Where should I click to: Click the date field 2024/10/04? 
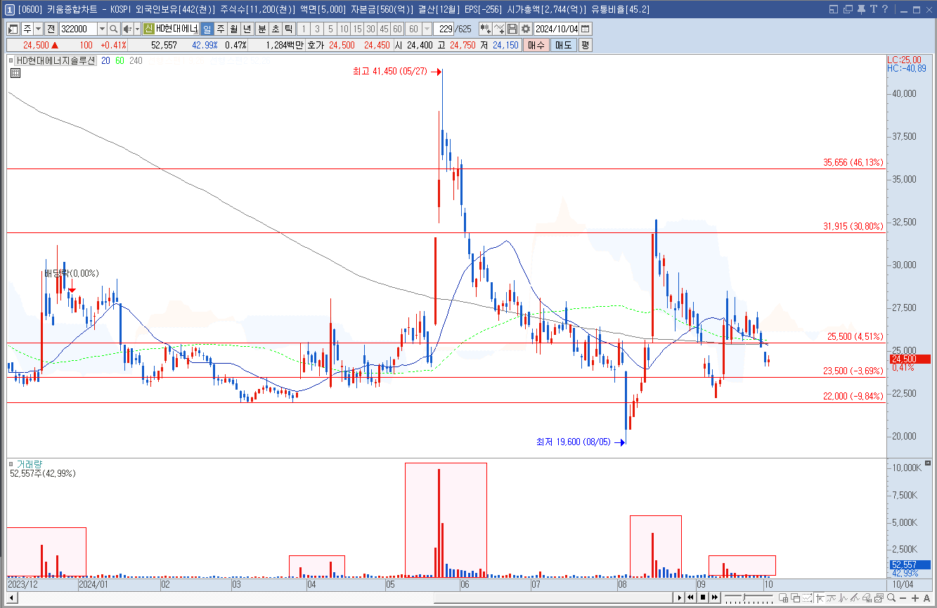[557, 29]
